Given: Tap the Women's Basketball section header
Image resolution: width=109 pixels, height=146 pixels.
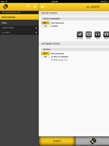Looking at the screenshot, I should click(75, 19).
